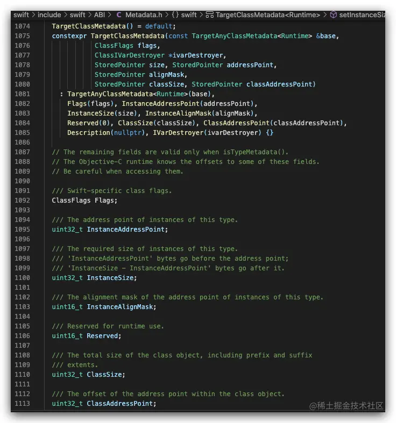Click line number 1092 in gutter
The image size is (396, 423).
[23, 200]
